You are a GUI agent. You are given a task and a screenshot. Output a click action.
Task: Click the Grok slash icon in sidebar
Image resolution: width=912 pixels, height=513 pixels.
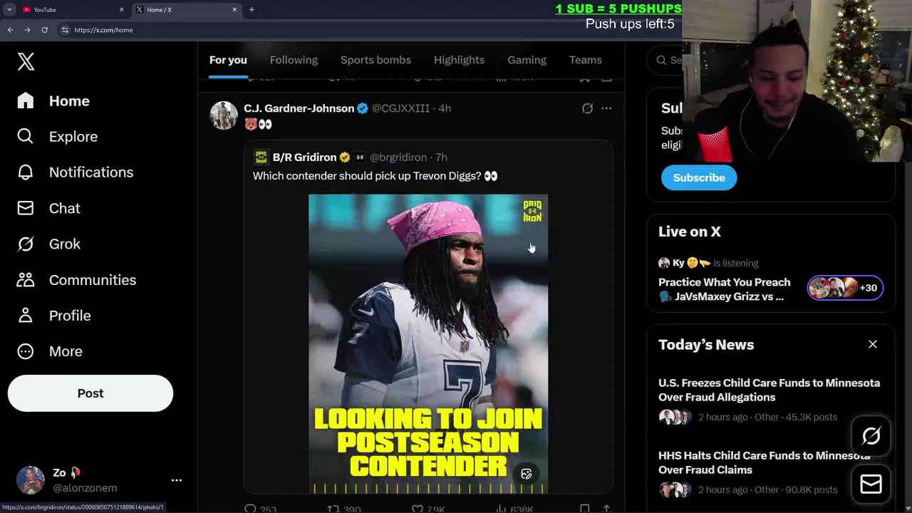pos(26,244)
